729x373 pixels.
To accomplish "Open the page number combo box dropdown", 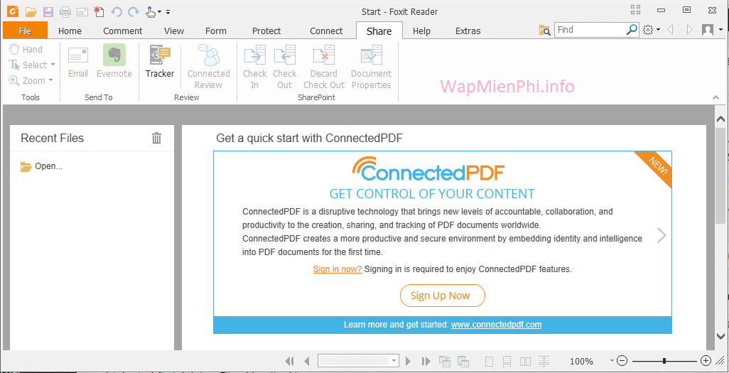I will pyautogui.click(x=394, y=361).
